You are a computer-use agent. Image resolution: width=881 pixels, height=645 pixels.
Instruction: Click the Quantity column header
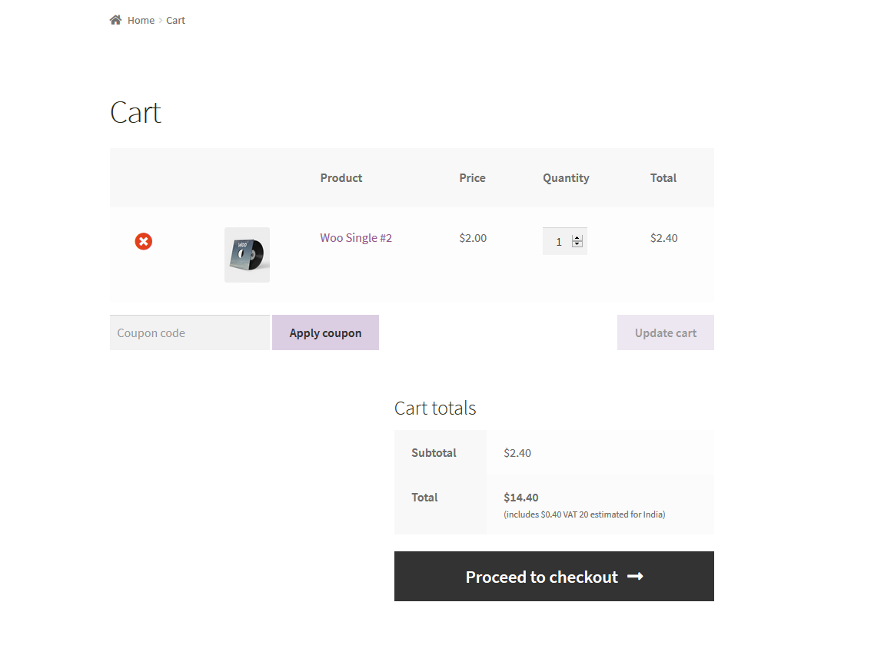click(566, 178)
